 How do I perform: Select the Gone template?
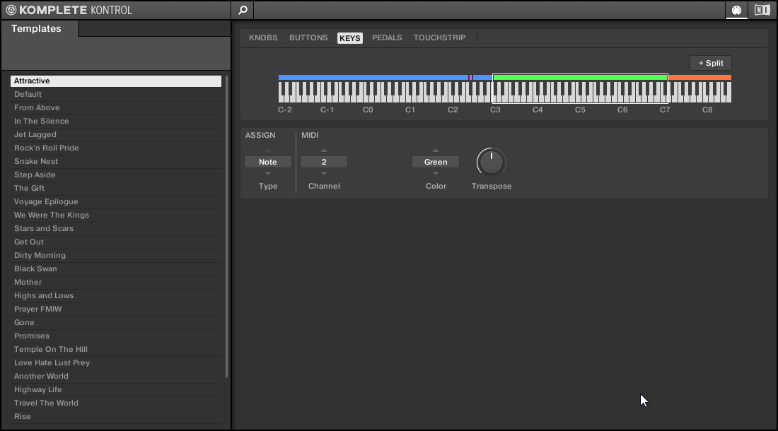115,322
